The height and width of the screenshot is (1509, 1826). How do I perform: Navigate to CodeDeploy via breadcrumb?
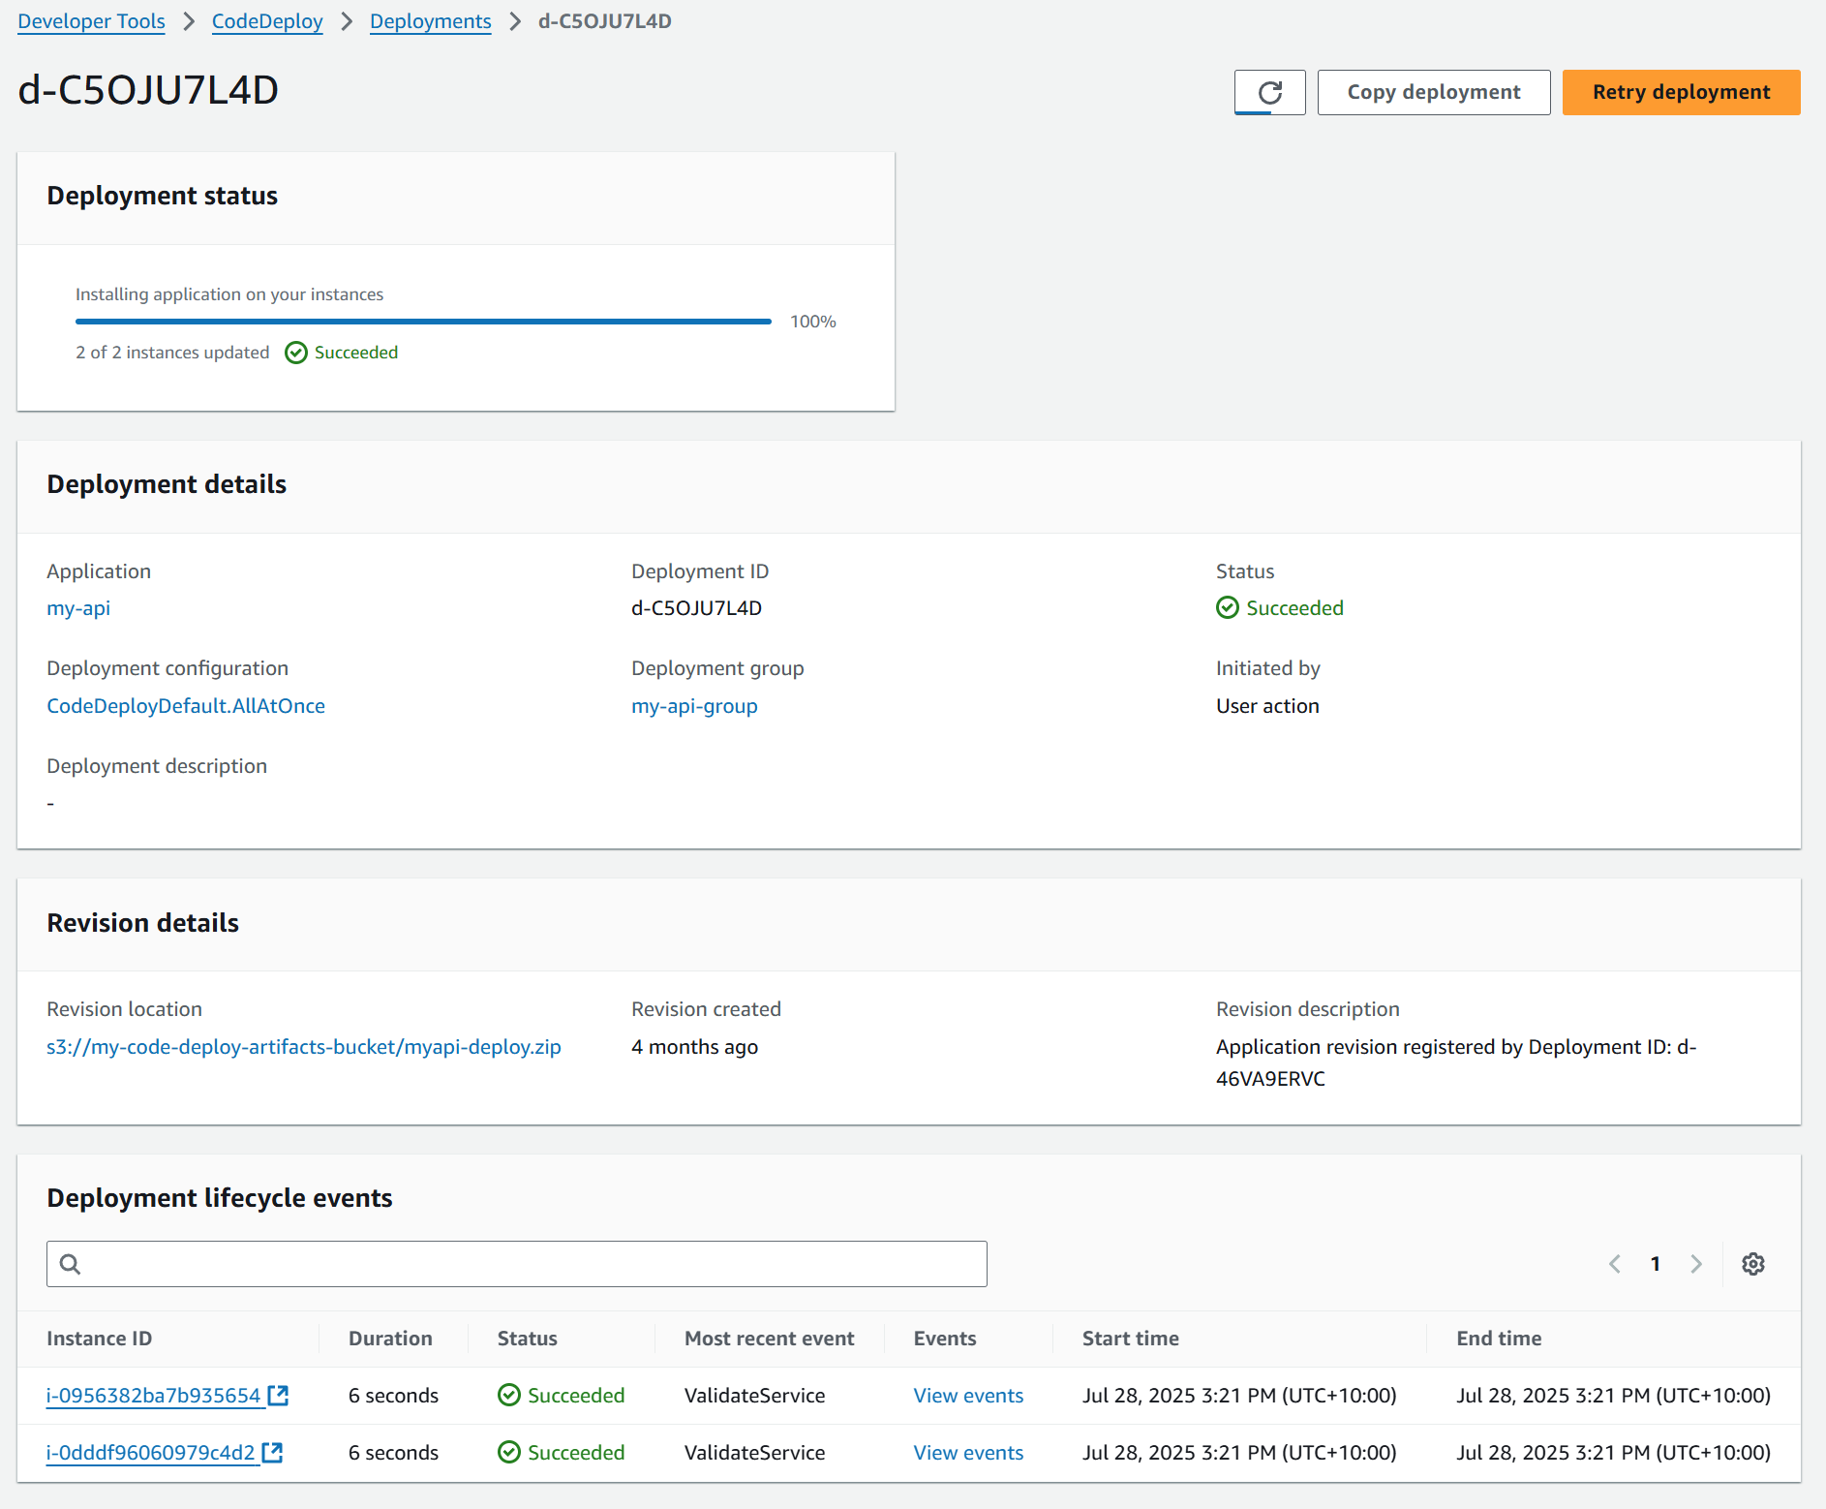coord(267,20)
